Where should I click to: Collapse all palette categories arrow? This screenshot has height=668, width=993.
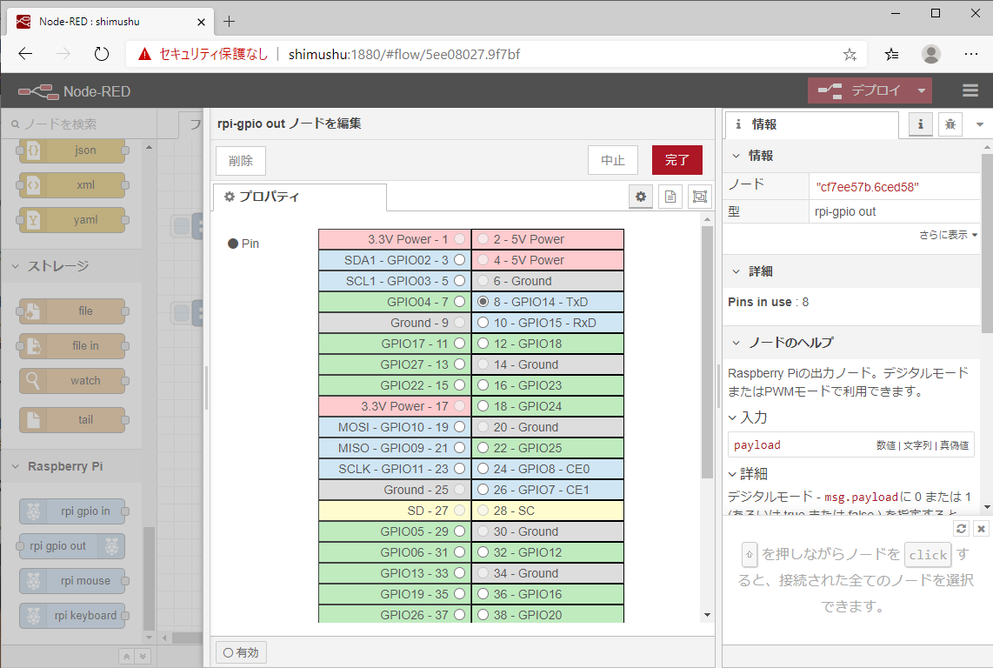(127, 657)
